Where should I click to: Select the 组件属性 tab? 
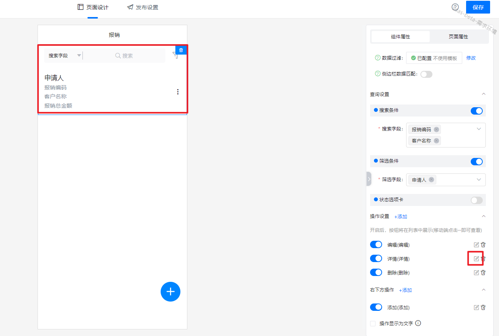(x=400, y=37)
